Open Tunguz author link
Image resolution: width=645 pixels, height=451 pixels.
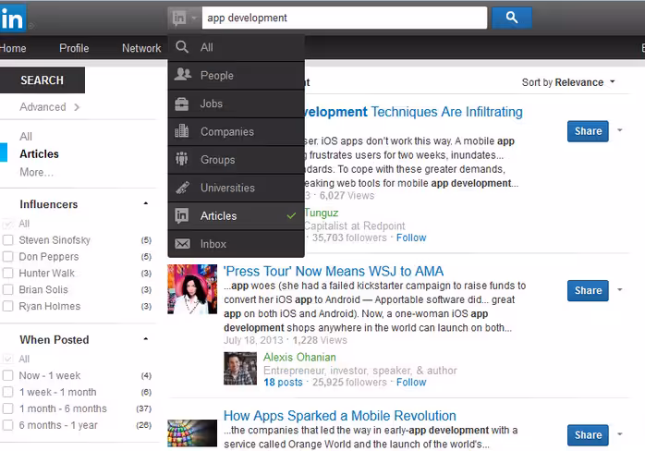pos(322,213)
